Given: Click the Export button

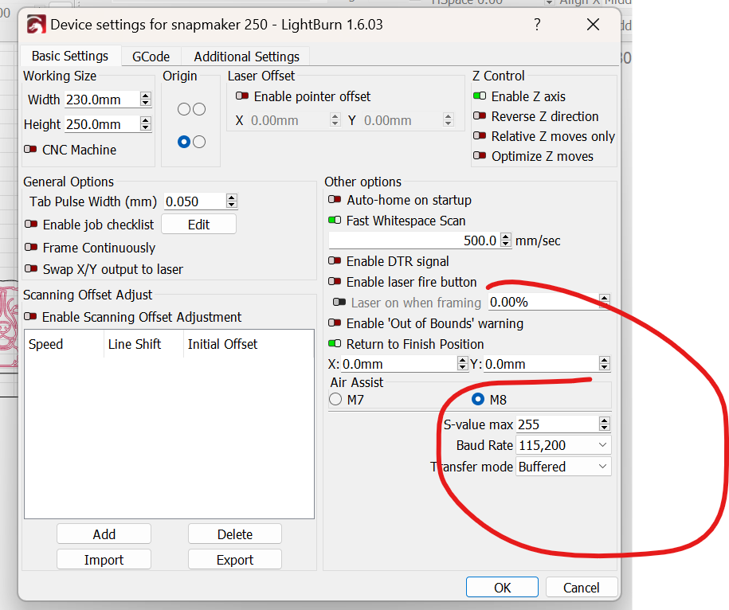Looking at the screenshot, I should (x=235, y=559).
